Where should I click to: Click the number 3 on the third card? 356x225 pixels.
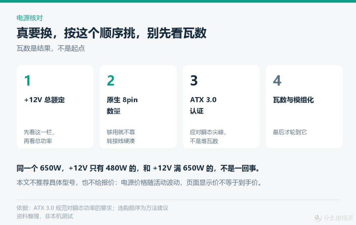[194, 81]
